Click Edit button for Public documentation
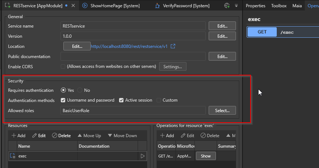Screen dimensions: 319x168 222,56
